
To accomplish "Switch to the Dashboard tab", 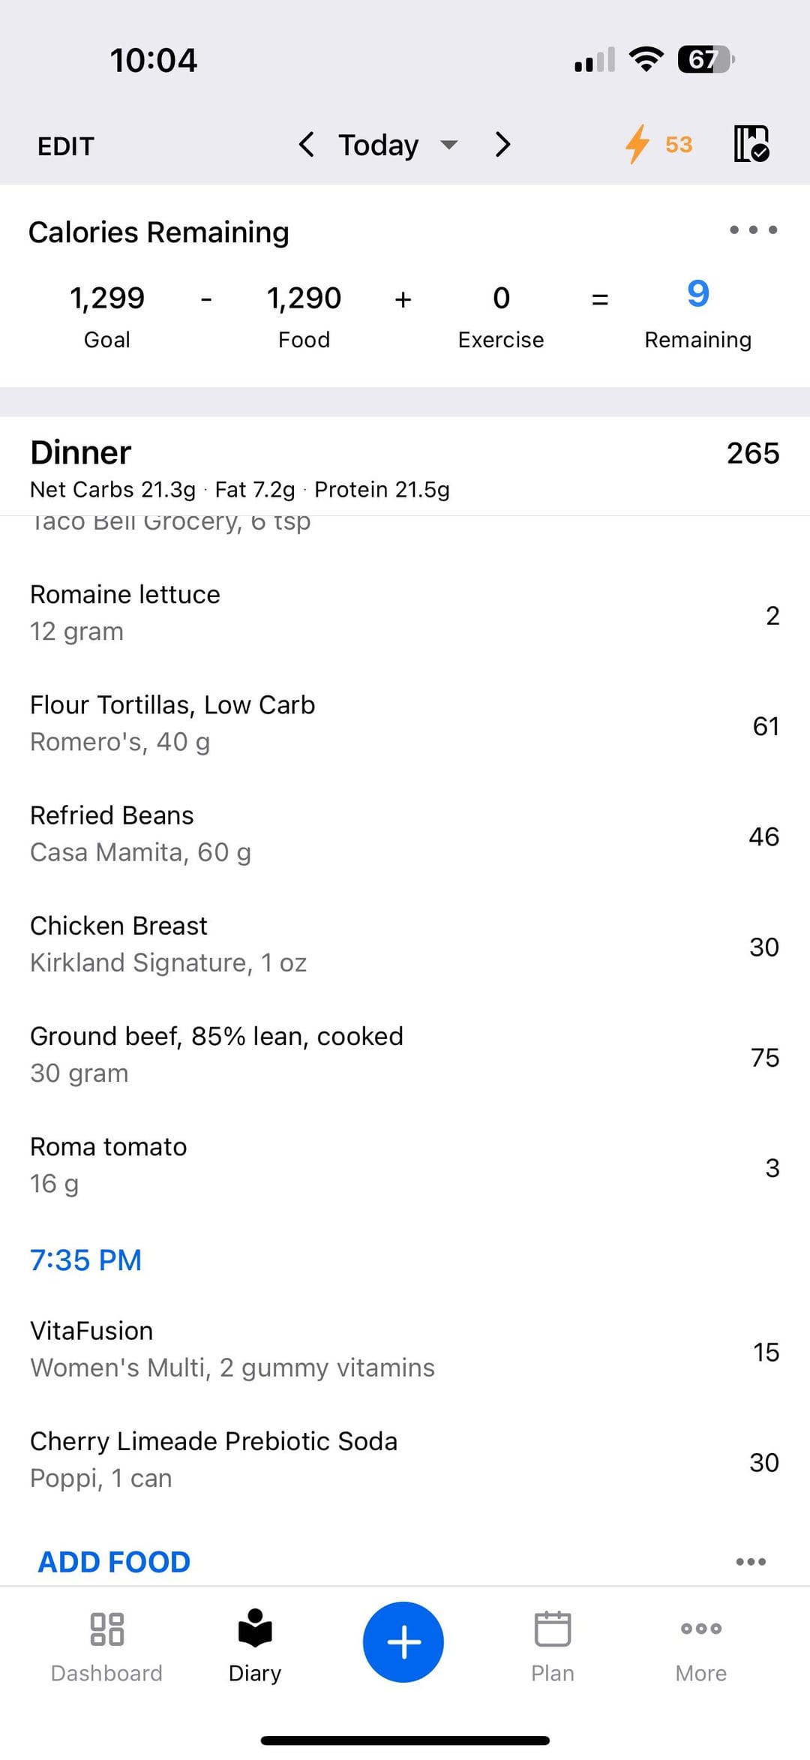I will pyautogui.click(x=106, y=1647).
